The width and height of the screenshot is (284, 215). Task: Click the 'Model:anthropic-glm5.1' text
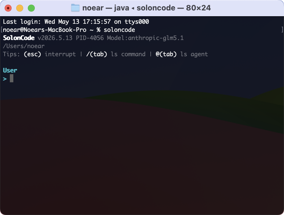145,38
